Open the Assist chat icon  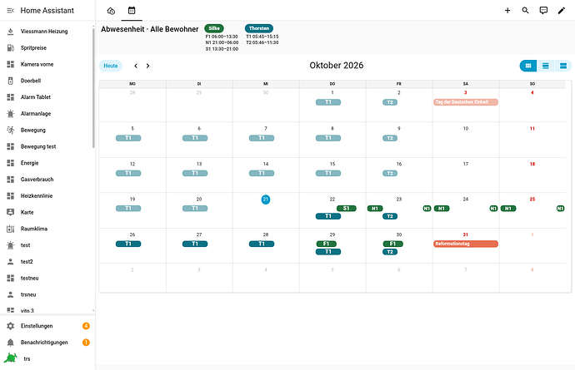[543, 11]
